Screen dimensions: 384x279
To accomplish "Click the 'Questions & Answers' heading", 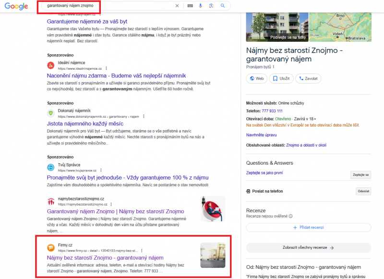I will click(x=269, y=163).
